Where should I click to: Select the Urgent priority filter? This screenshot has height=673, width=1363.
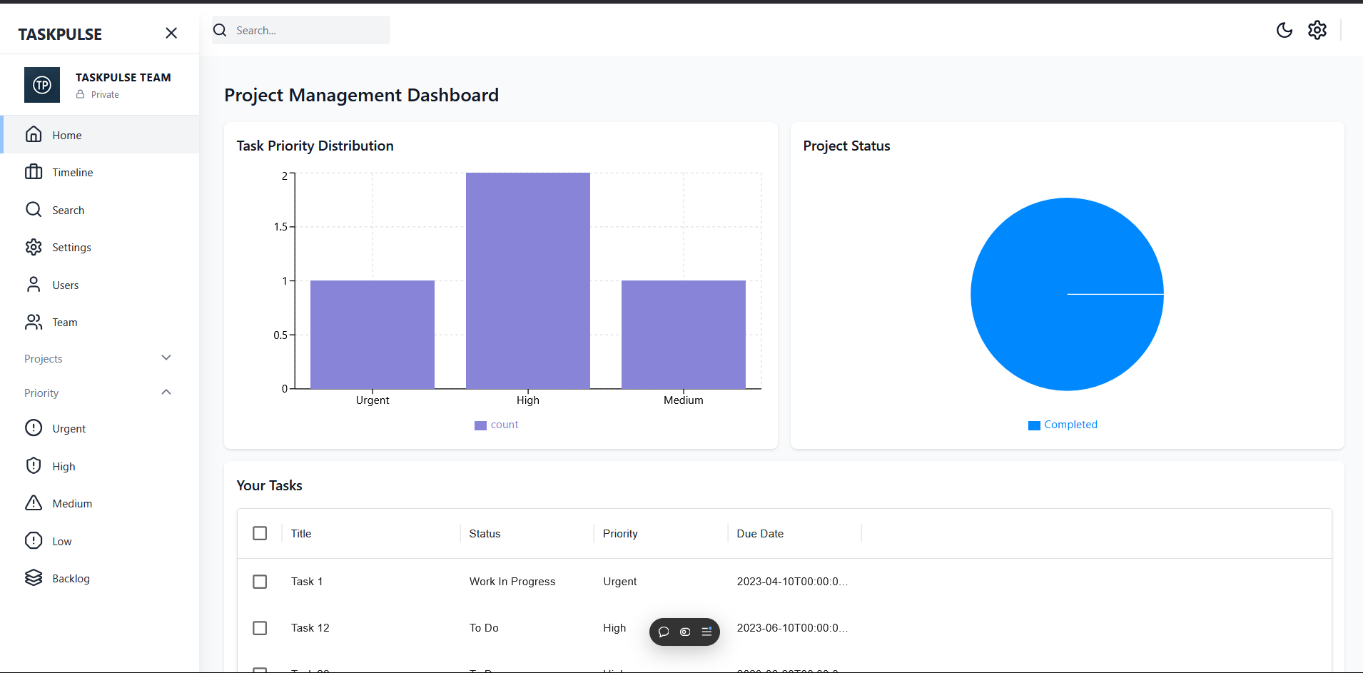coord(69,427)
